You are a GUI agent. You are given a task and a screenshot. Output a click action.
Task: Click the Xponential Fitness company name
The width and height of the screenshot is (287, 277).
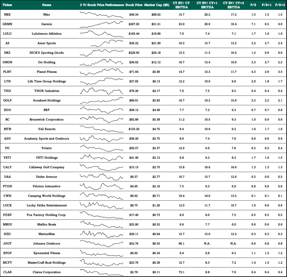point(47,253)
